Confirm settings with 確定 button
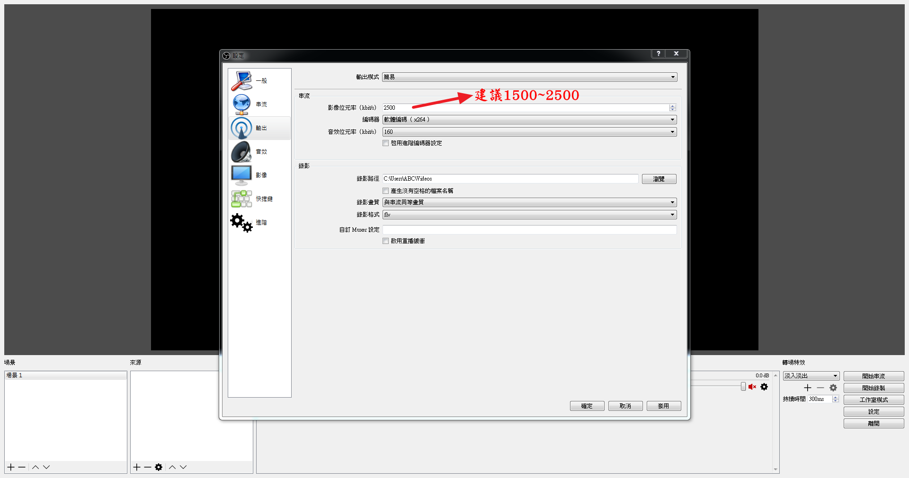909x478 pixels. click(587, 406)
